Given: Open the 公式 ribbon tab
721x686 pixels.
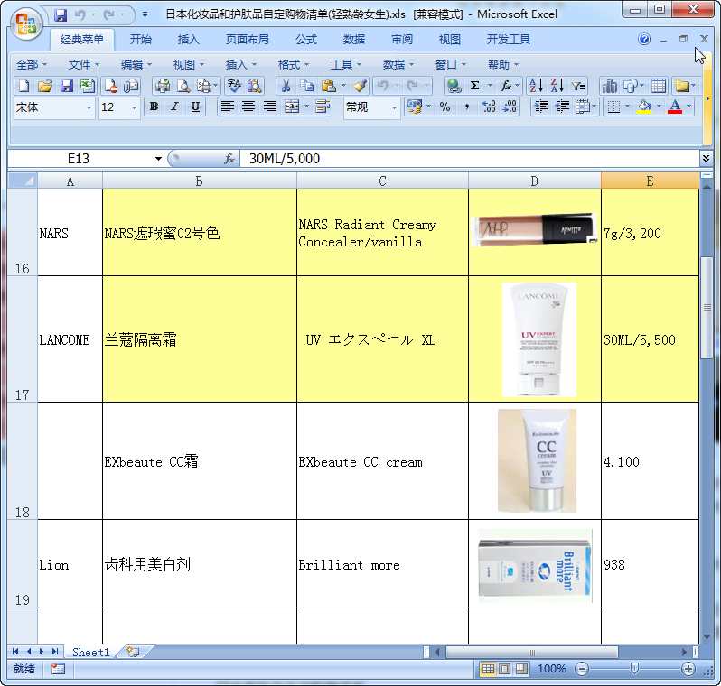Looking at the screenshot, I should coord(306,40).
